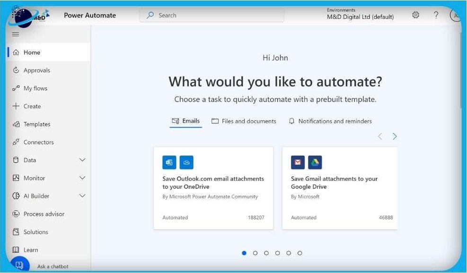The height and width of the screenshot is (273, 467).
Task: Collapse the navigation with the hamburger icon
Action: 15,34
